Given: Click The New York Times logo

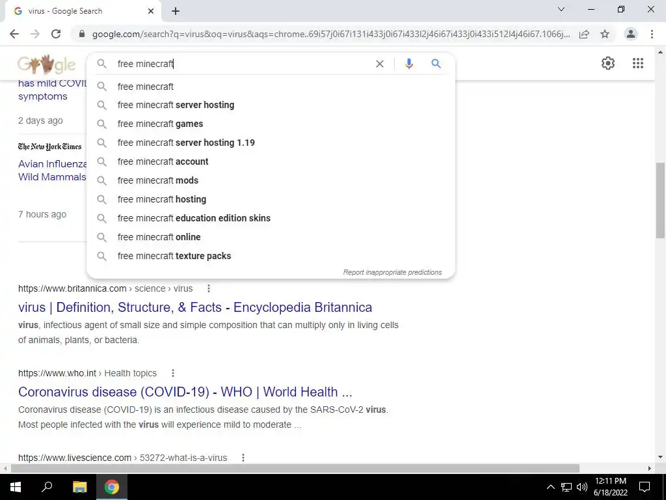Looking at the screenshot, I should coord(49,146).
